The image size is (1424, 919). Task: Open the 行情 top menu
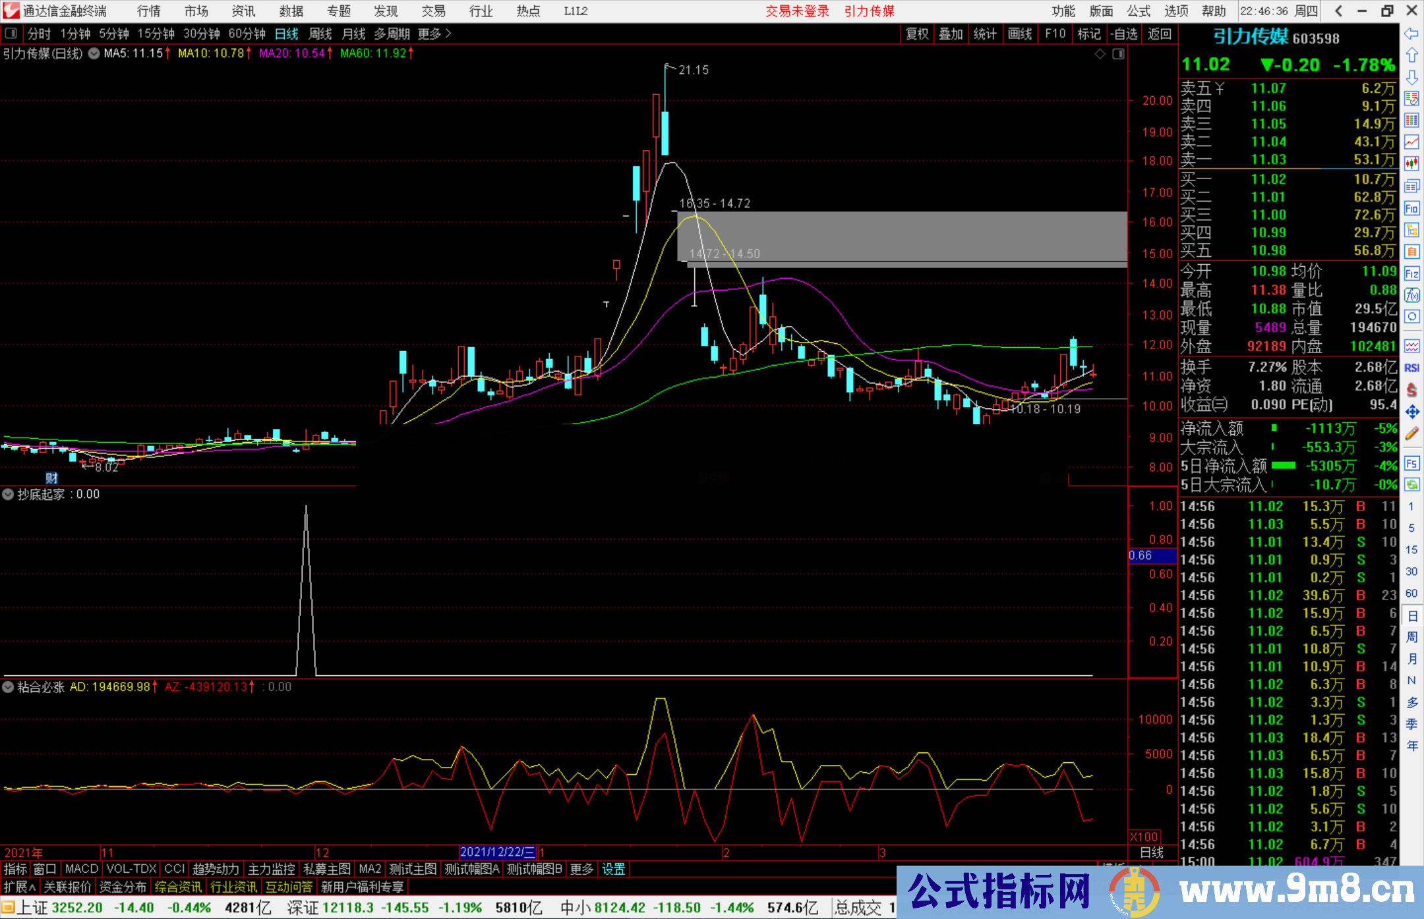[x=149, y=11]
